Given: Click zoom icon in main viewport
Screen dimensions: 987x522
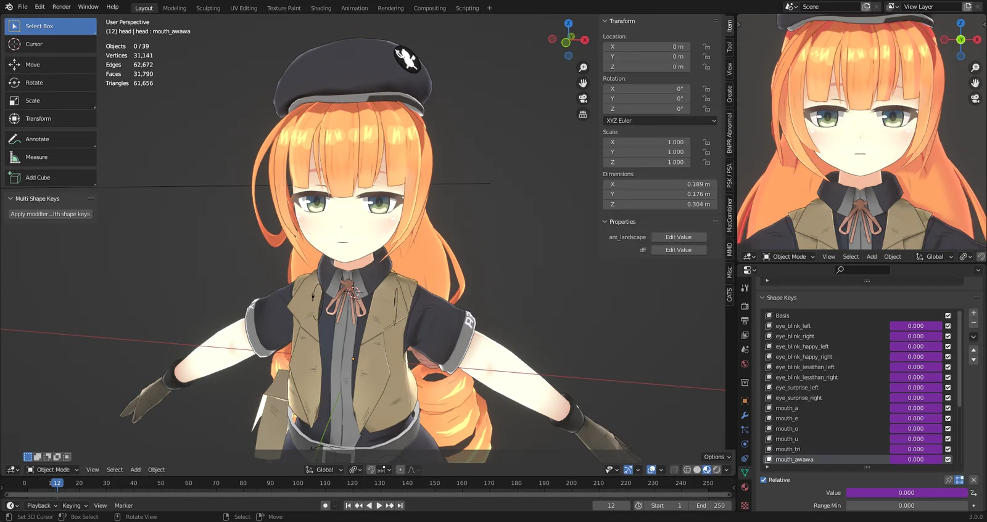Looking at the screenshot, I should coord(583,68).
